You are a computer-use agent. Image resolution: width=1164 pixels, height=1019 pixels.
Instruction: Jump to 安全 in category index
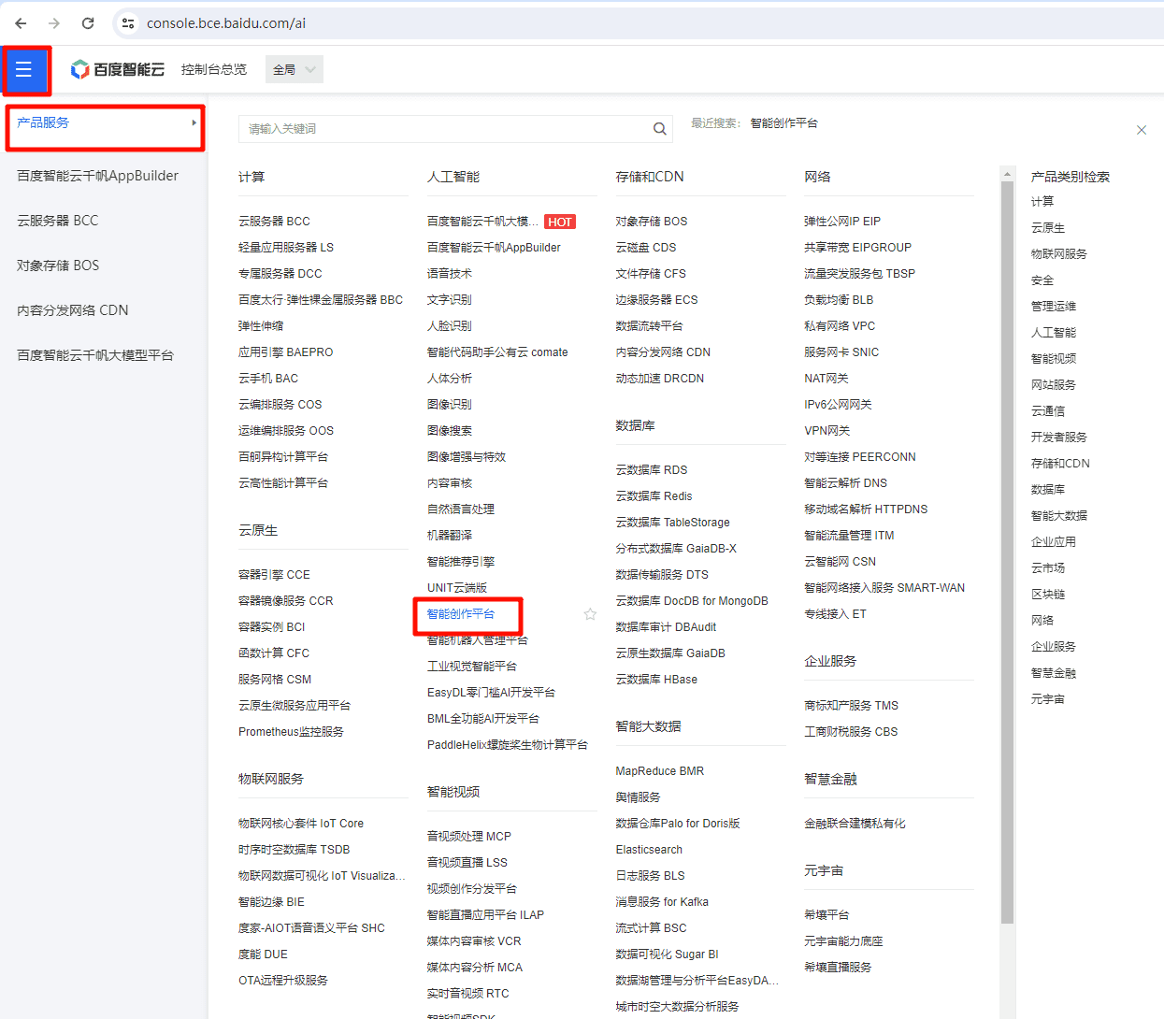pos(1042,280)
